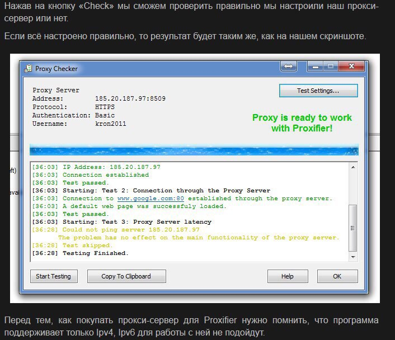This screenshot has height=340, width=395.
Task: Maximize the Proxy Checker window
Action: (331, 67)
